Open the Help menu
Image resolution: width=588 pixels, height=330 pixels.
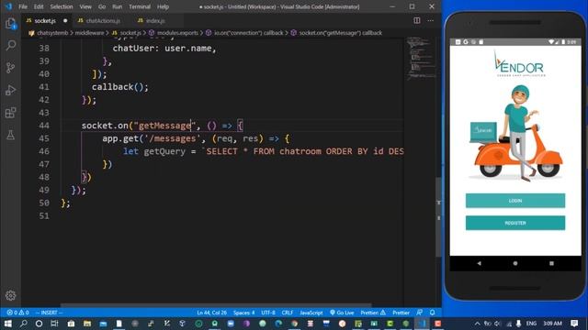click(x=163, y=6)
